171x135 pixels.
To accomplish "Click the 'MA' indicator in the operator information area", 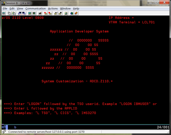I will [x=4, y=127].
